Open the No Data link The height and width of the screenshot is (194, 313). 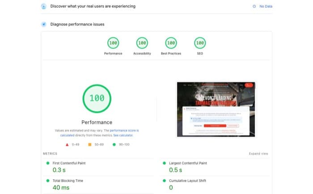pos(266,6)
